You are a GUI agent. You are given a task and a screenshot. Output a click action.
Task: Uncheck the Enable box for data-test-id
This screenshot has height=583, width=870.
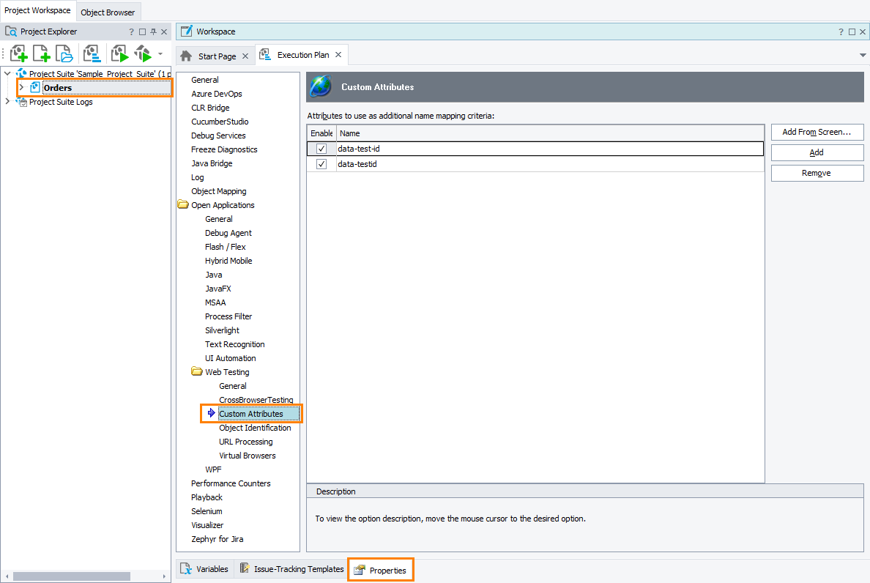pyautogui.click(x=321, y=148)
